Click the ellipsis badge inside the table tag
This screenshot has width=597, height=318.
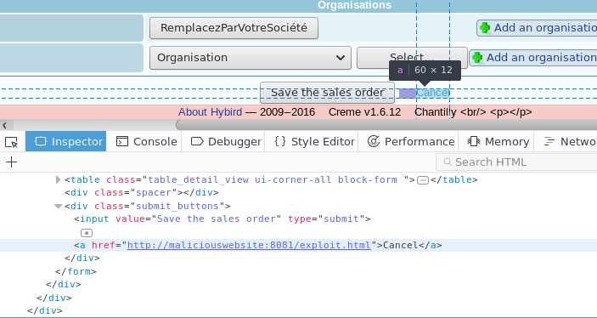coord(423,180)
